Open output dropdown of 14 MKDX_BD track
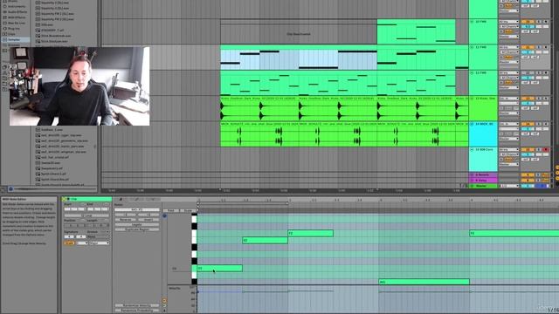Screen dimensions: 559x314 [509, 139]
